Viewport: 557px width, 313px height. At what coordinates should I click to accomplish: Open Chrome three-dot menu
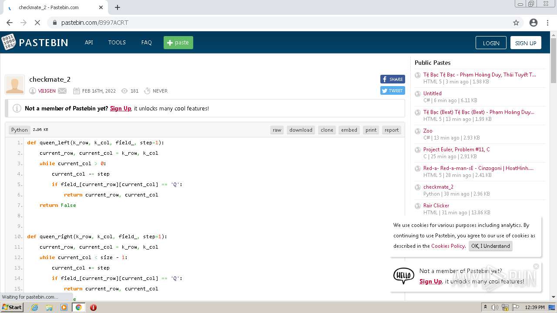tap(547, 23)
